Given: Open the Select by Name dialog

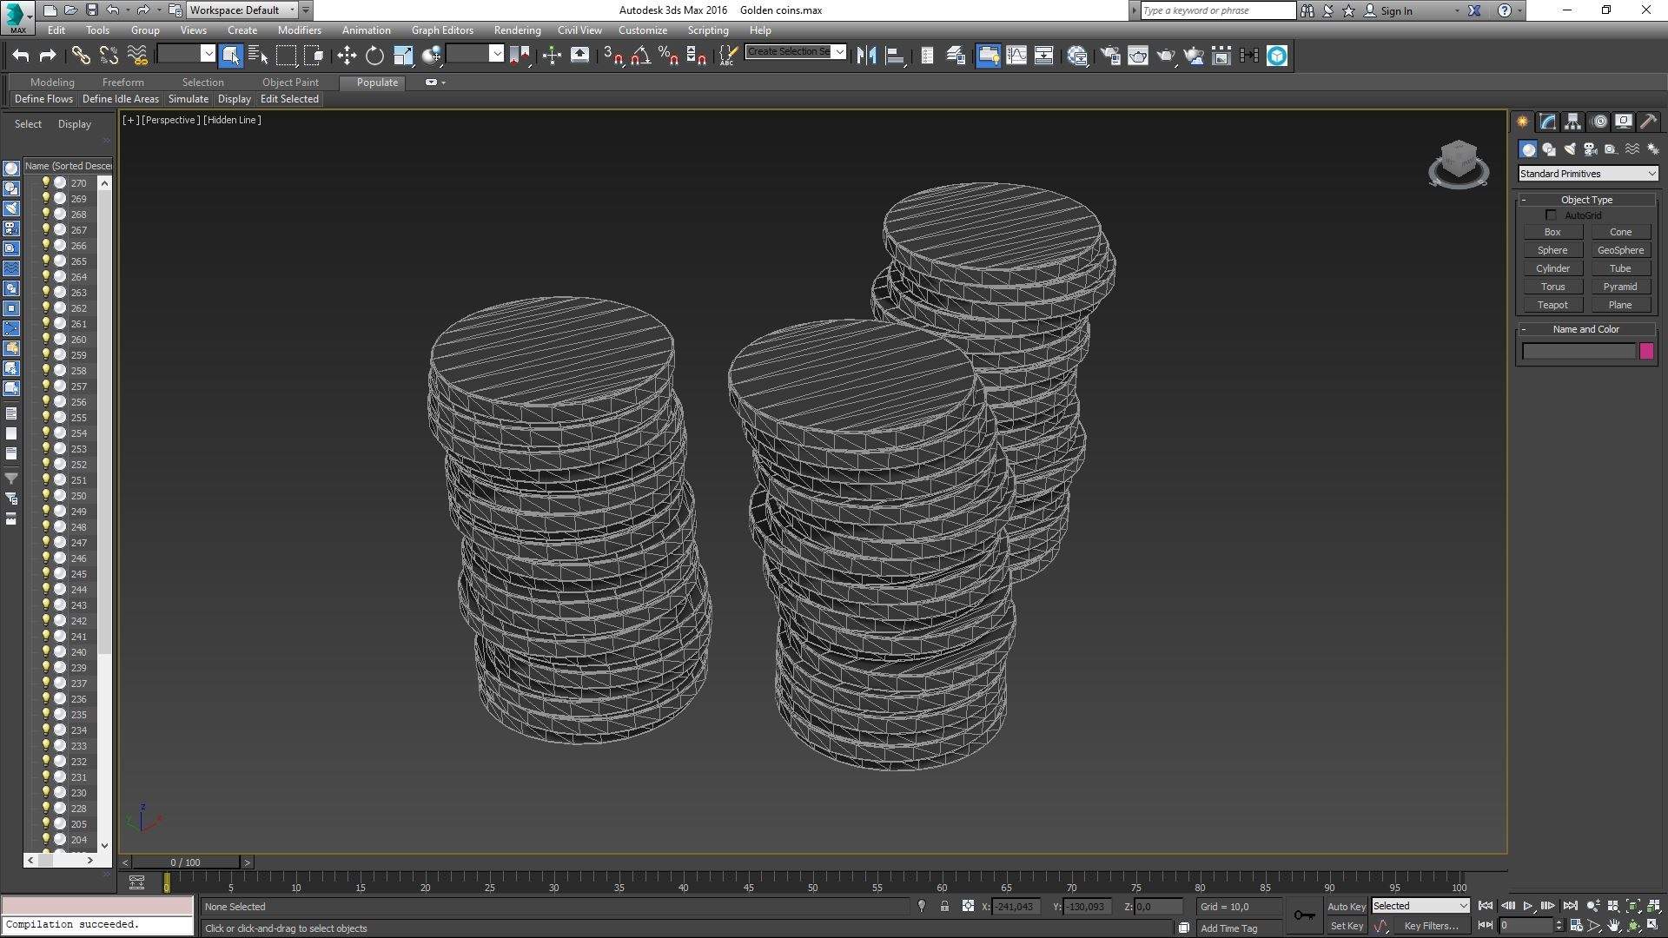Looking at the screenshot, I should click(258, 56).
